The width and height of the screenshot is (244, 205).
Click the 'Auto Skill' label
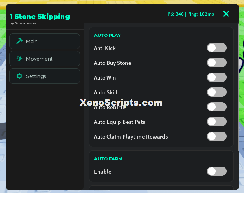[106, 92]
